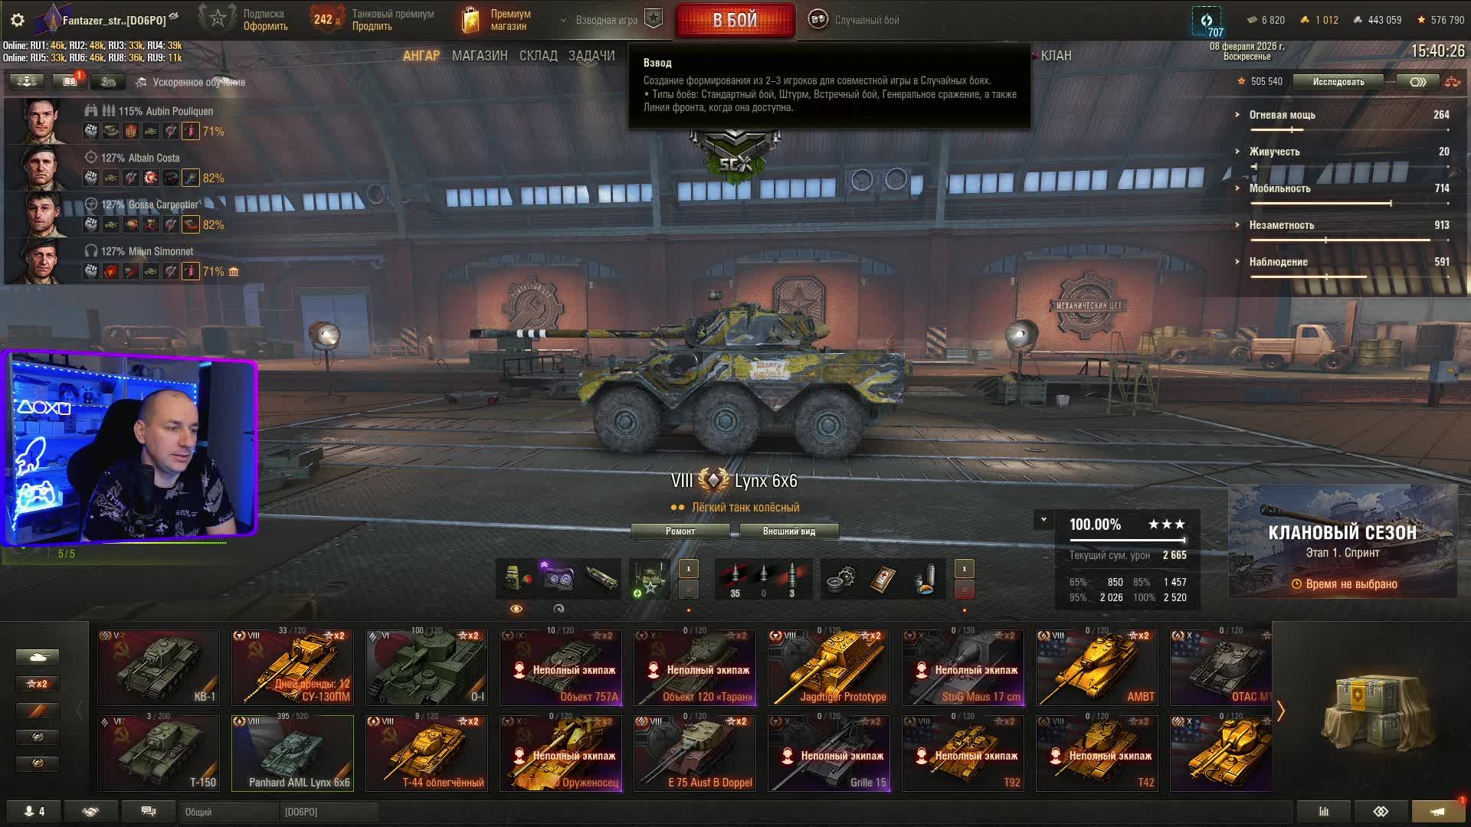This screenshot has width=1471, height=827.
Task: Open the settings gear menu
Action: (18, 20)
